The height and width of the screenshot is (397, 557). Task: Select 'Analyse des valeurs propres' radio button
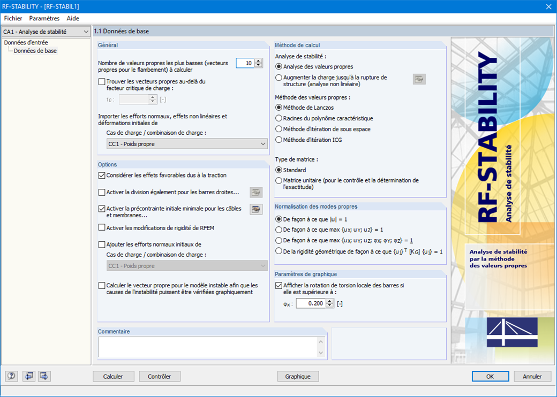[279, 67]
